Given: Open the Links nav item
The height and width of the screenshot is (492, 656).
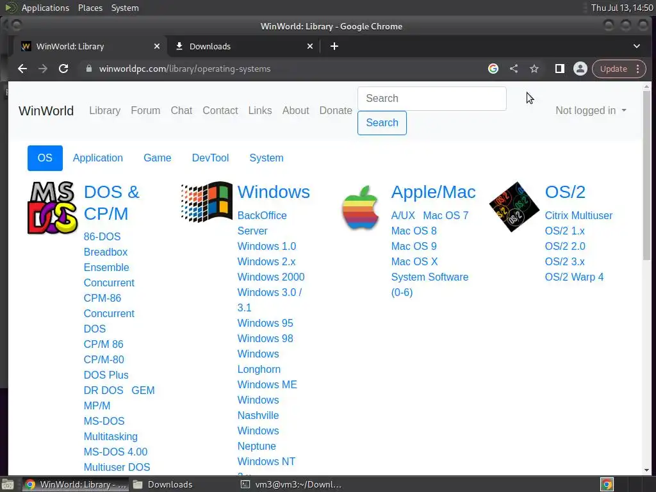Looking at the screenshot, I should pyautogui.click(x=260, y=110).
